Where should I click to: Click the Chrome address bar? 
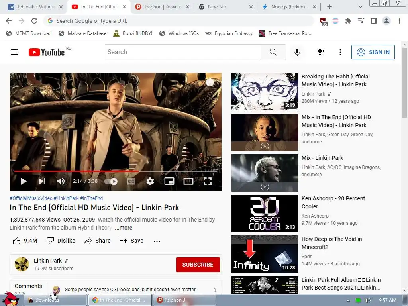tap(179, 21)
